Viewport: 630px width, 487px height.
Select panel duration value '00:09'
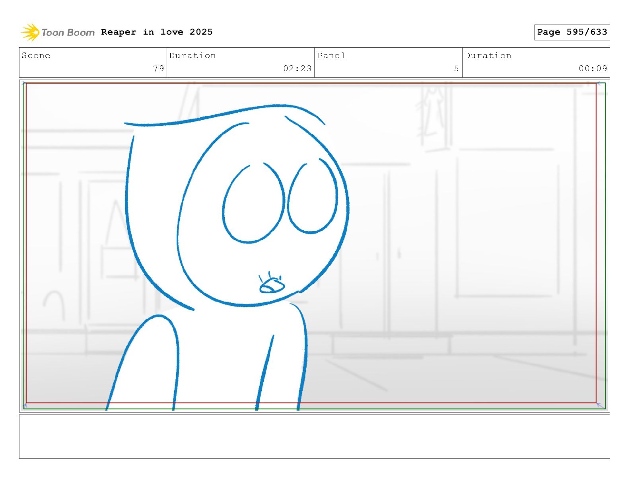pyautogui.click(x=593, y=68)
